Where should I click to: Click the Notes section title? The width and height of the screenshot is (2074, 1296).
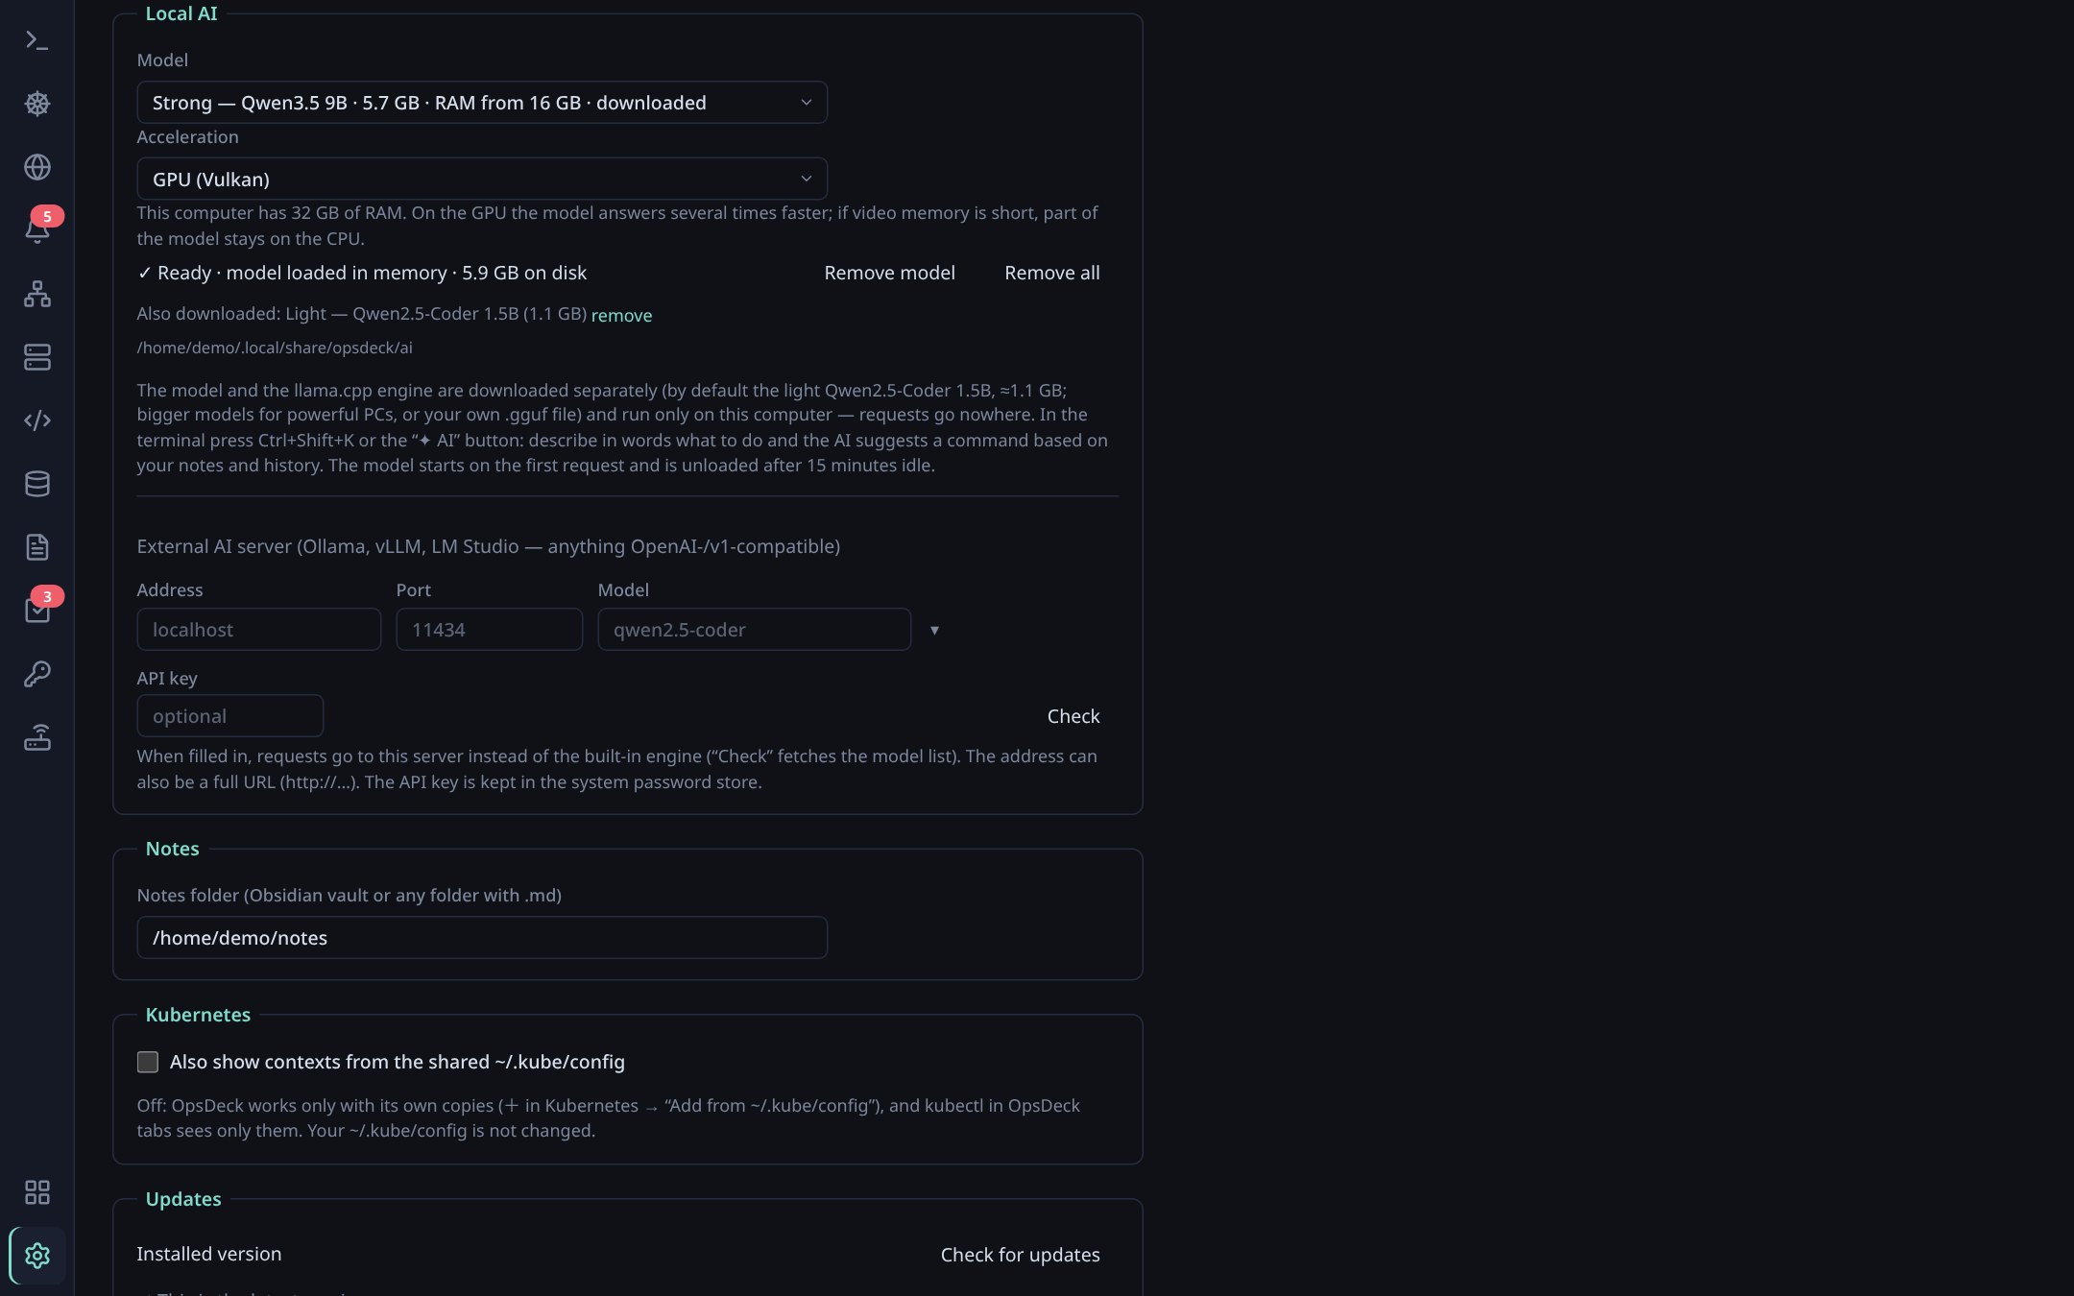click(x=172, y=850)
